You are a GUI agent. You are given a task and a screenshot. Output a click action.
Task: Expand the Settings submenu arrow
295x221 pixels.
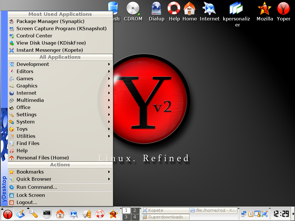coord(109,115)
